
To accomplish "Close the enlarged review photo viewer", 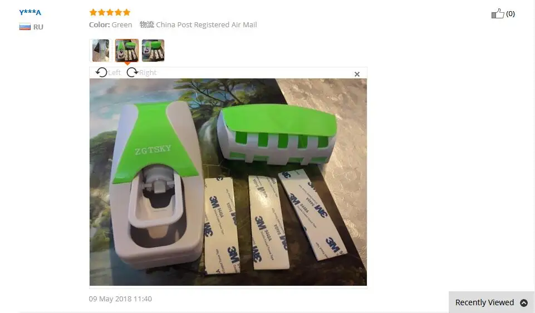I will (x=357, y=74).
